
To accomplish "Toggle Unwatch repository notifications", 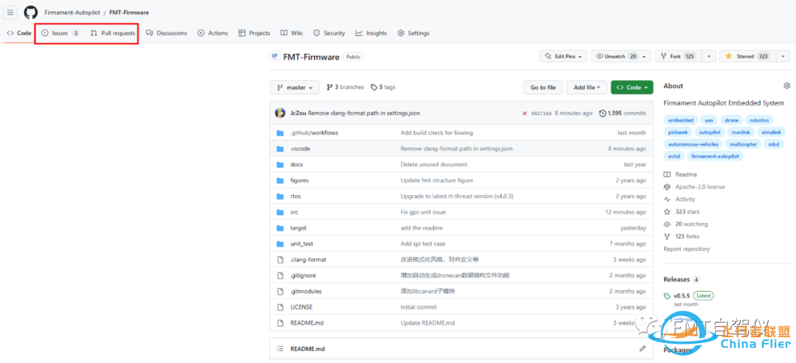I will pyautogui.click(x=617, y=57).
